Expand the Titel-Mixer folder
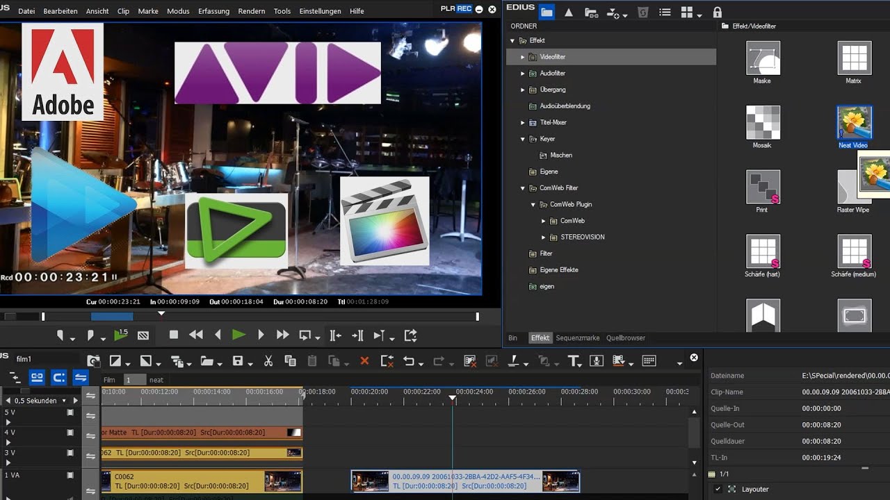This screenshot has height=500, width=890. coord(523,122)
